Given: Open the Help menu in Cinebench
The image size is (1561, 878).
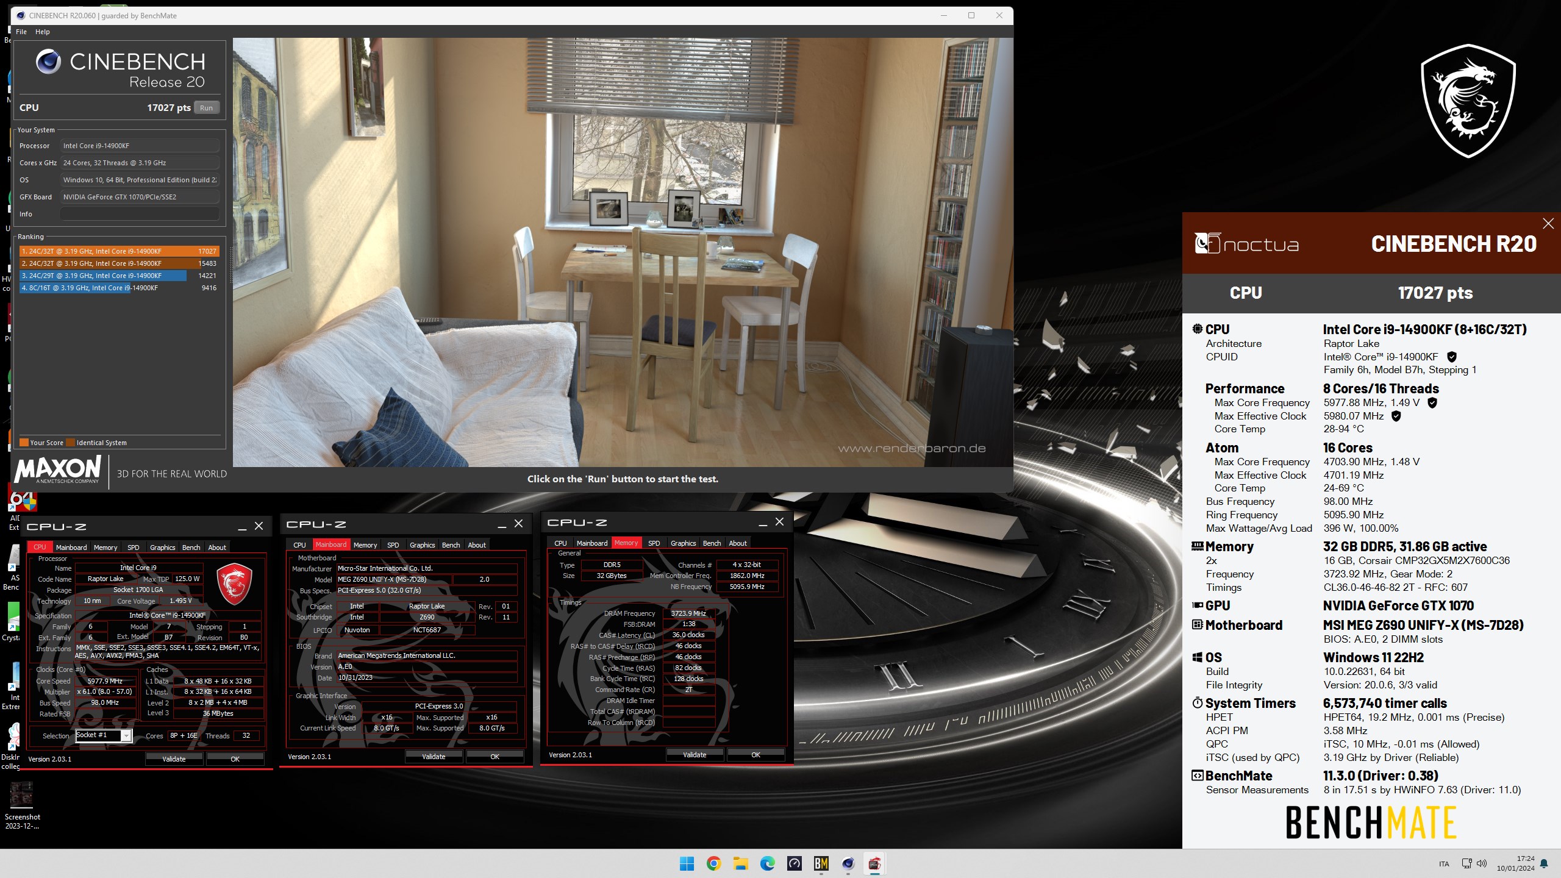Looking at the screenshot, I should coord(43,32).
